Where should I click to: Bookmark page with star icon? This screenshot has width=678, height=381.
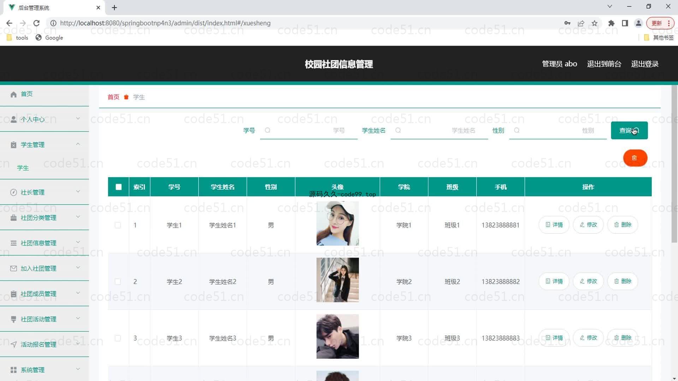tap(595, 23)
